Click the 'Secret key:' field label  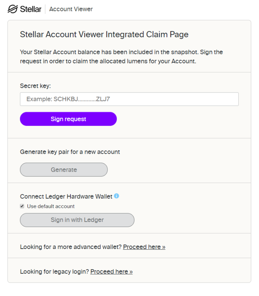(35, 86)
